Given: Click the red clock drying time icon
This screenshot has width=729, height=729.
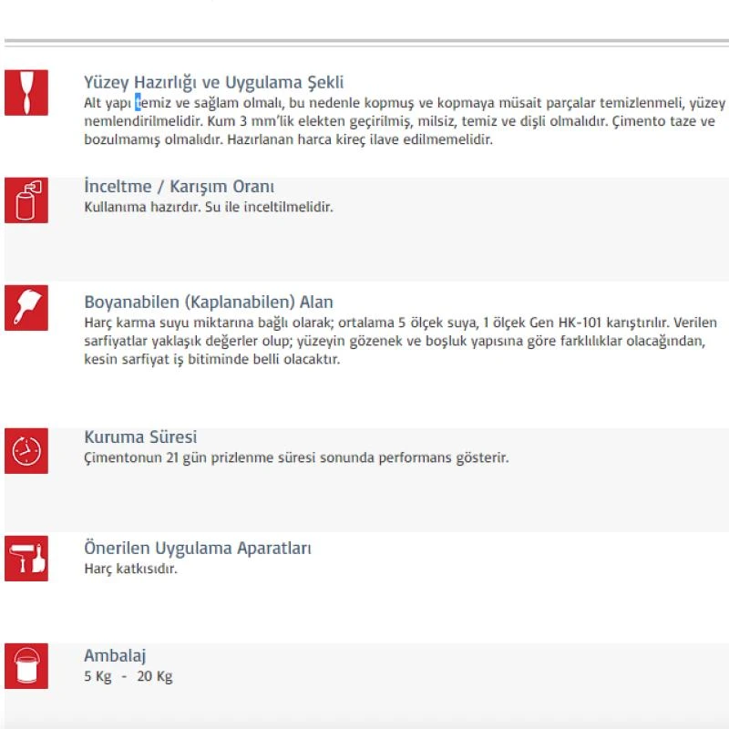Looking at the screenshot, I should tap(26, 450).
